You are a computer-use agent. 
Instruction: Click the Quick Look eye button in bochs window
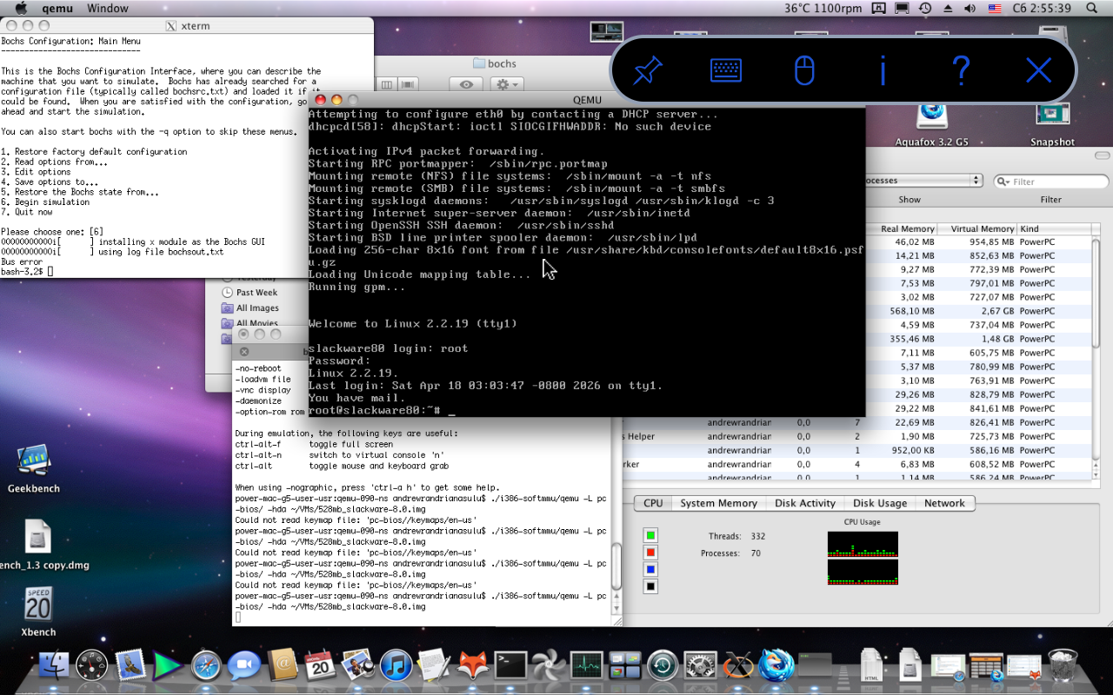tap(467, 84)
